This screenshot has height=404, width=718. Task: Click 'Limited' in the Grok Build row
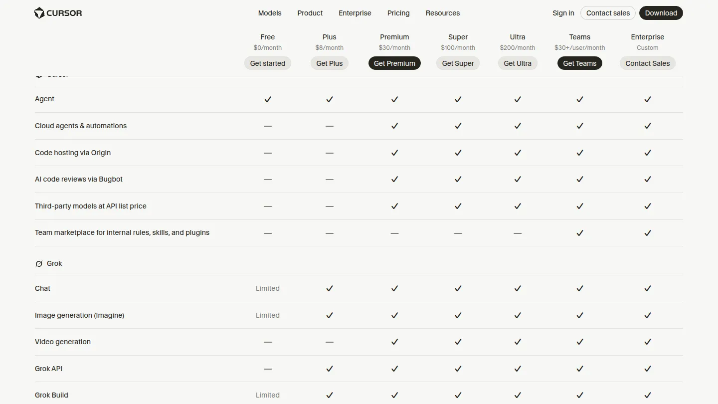click(268, 395)
